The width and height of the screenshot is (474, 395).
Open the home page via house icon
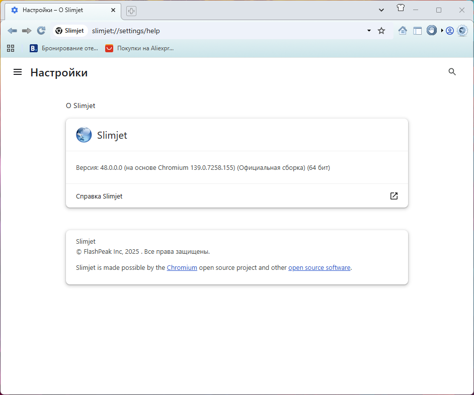click(x=403, y=31)
